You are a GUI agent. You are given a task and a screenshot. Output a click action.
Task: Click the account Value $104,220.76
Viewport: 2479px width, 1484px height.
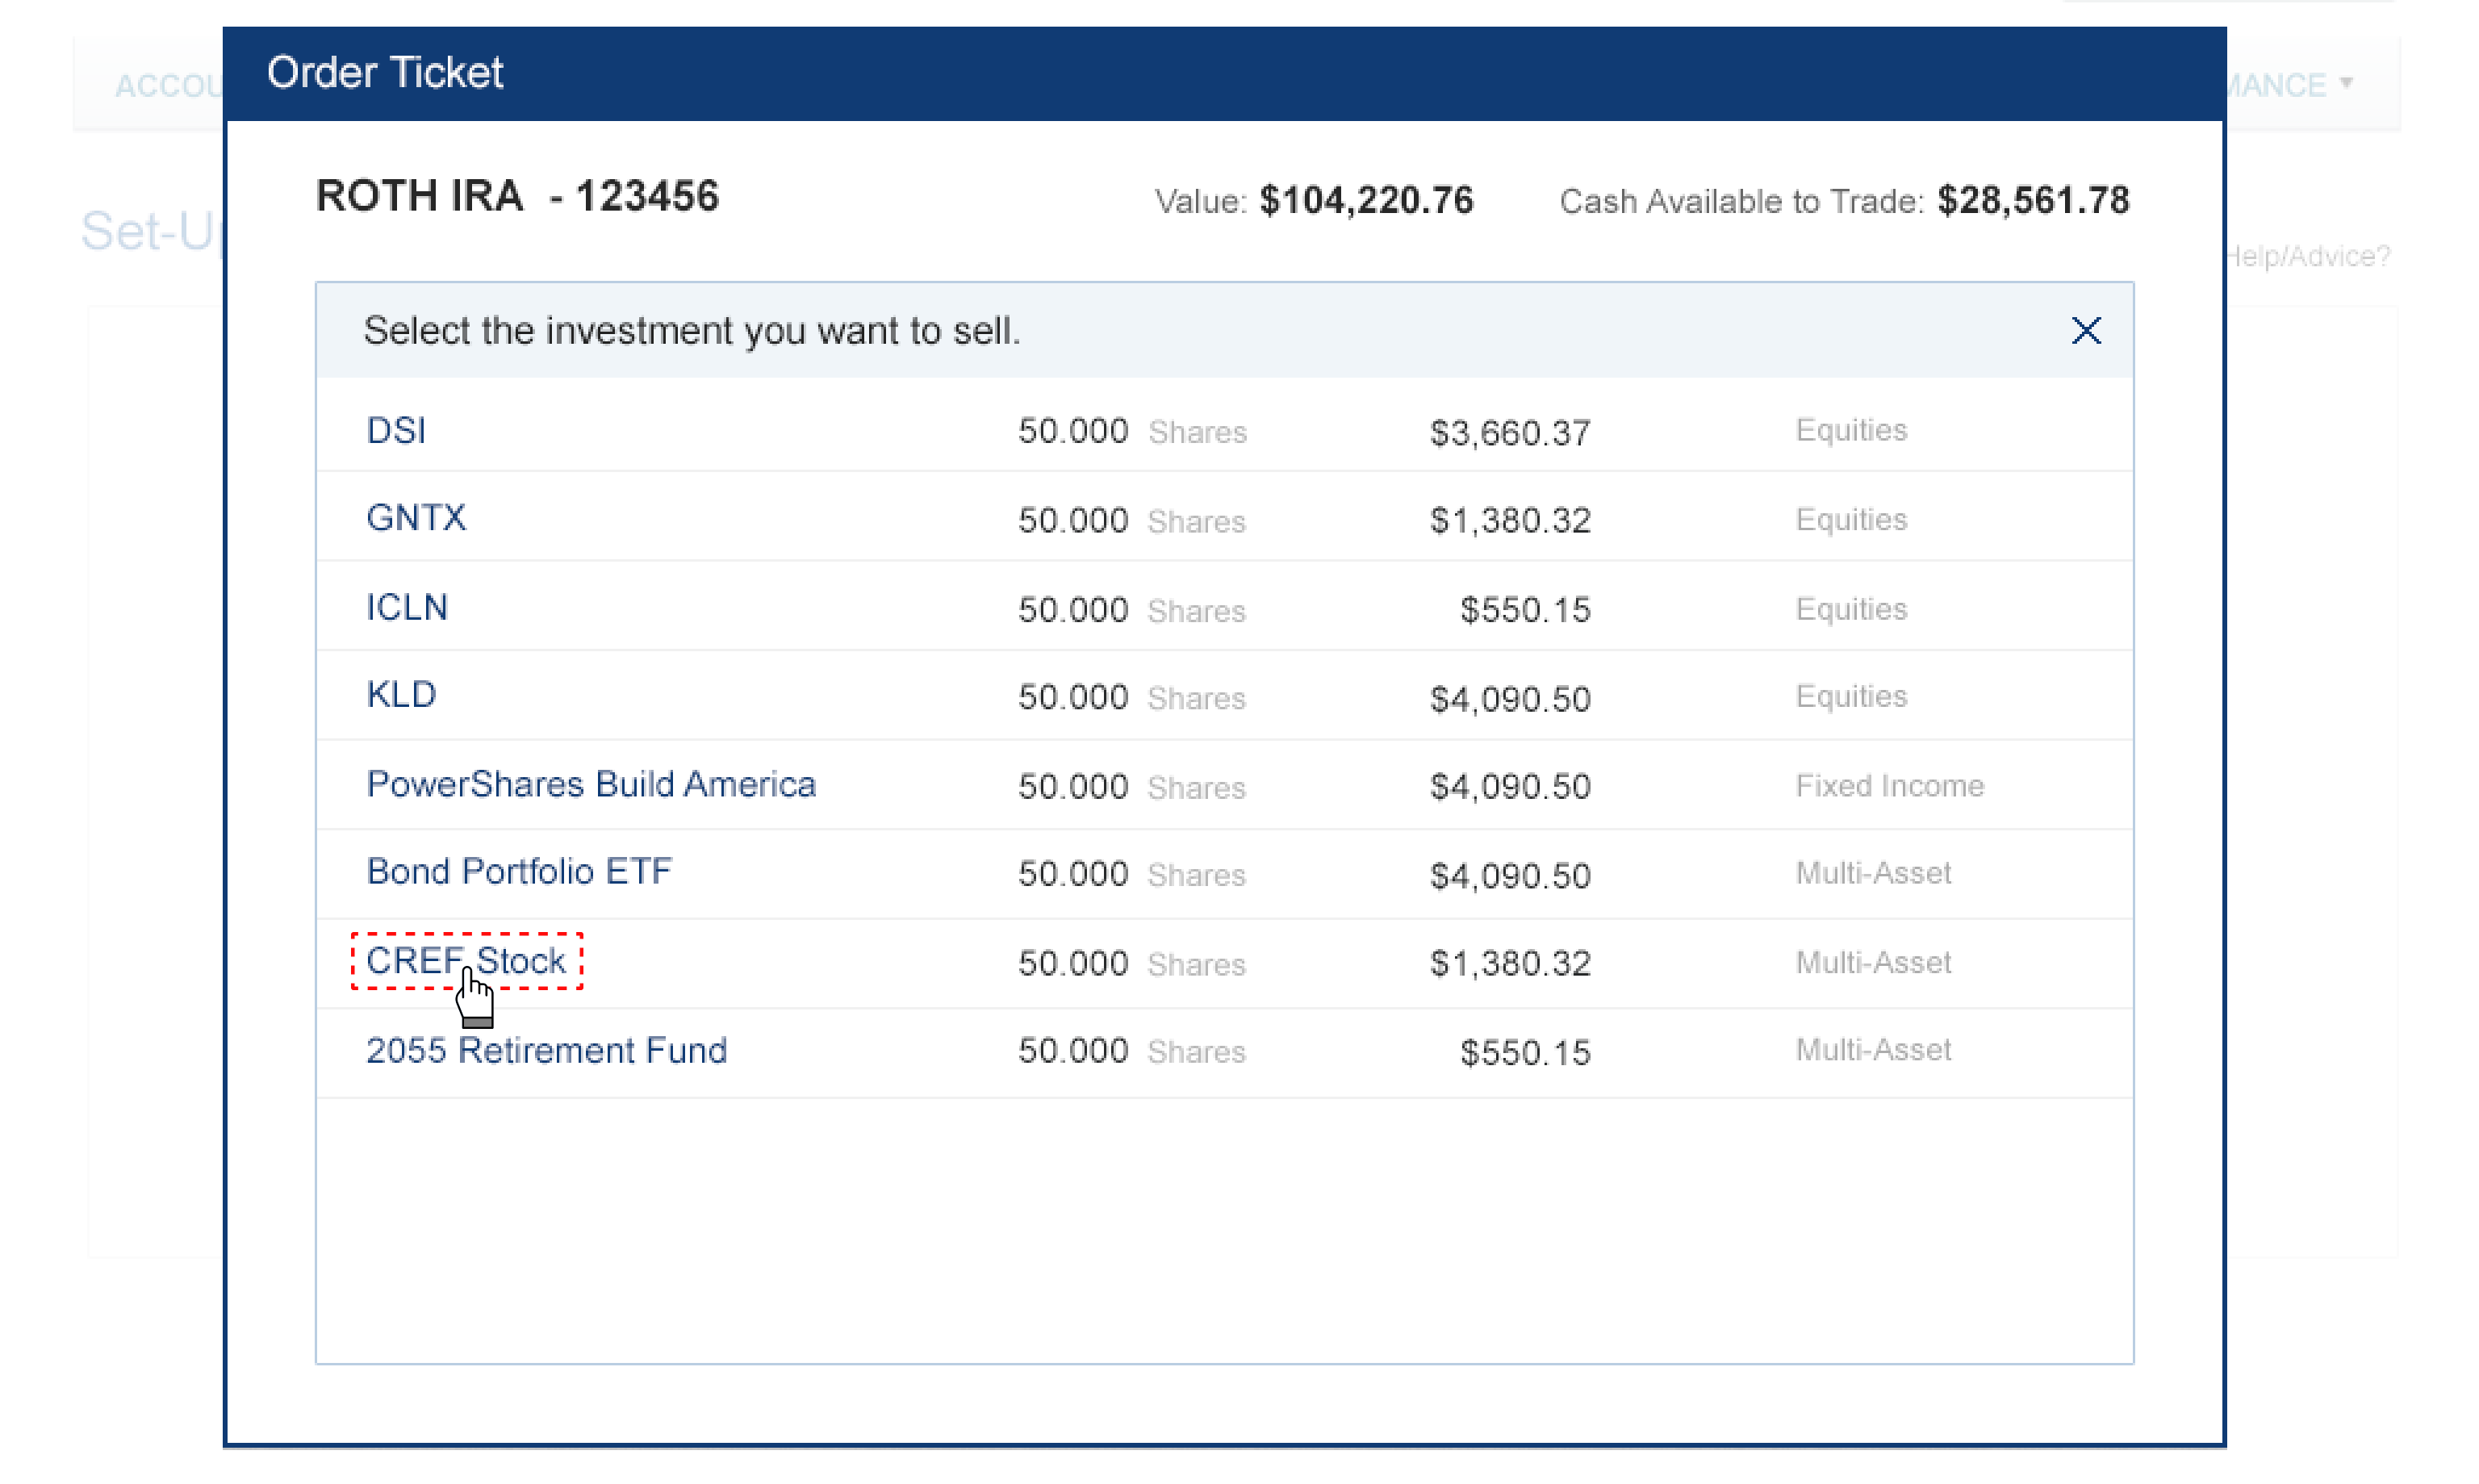coord(1365,200)
